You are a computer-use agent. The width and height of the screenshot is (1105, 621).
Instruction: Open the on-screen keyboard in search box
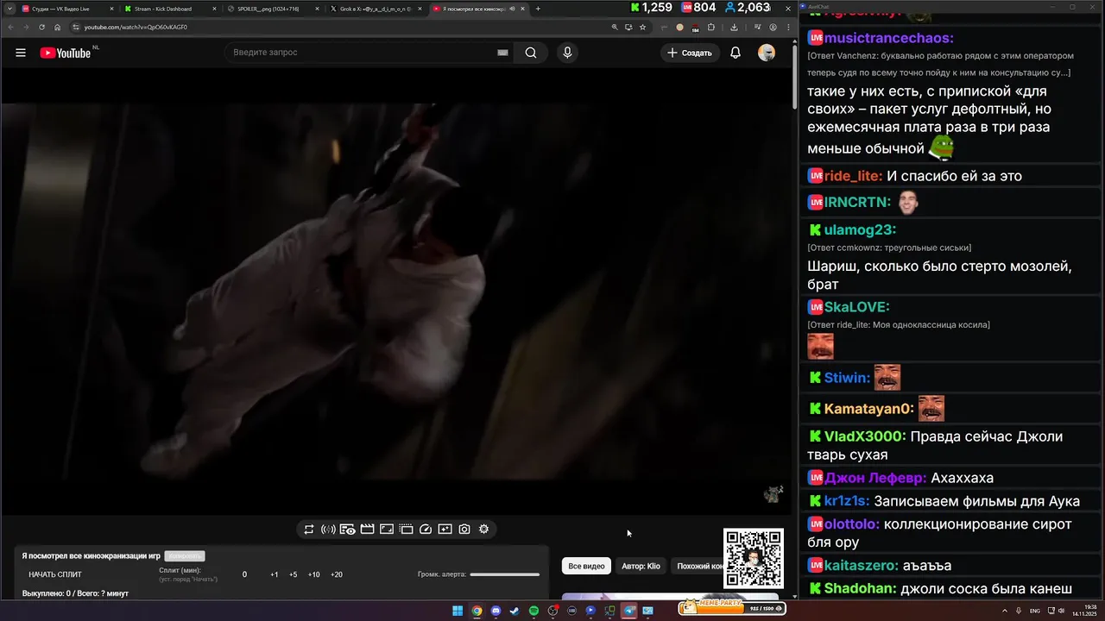(502, 53)
